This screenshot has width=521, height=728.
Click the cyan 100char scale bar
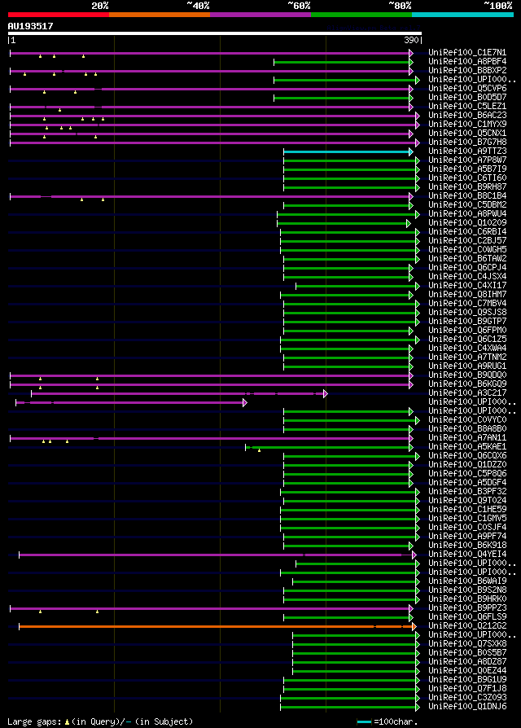pyautogui.click(x=364, y=722)
